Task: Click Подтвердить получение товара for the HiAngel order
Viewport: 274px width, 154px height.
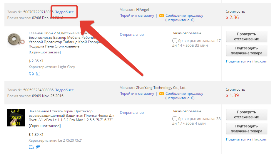Action: (246, 50)
